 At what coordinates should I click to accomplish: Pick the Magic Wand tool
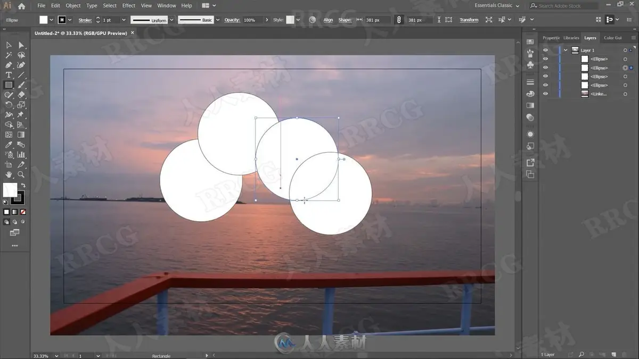[9, 55]
